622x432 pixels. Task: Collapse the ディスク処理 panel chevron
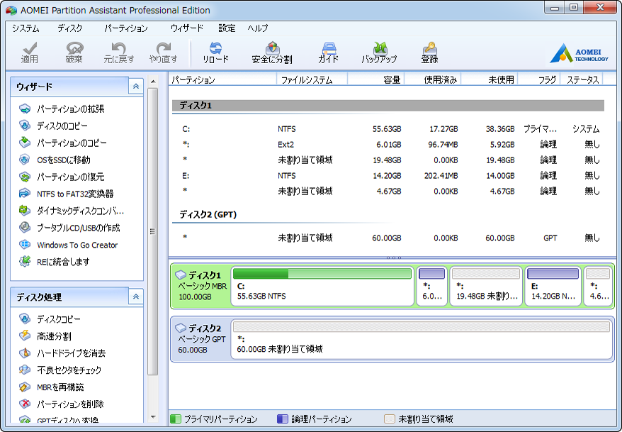coord(136,297)
